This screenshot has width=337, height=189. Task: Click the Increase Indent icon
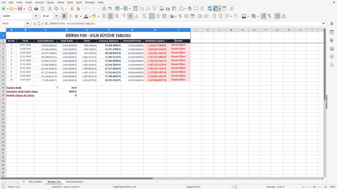[214, 16]
